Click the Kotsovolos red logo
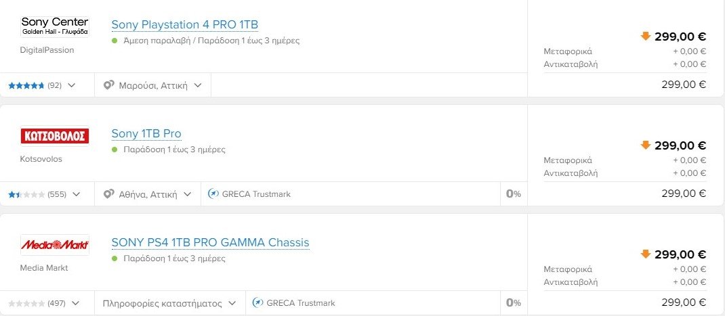Image resolution: width=725 pixels, height=316 pixels. tap(55, 136)
